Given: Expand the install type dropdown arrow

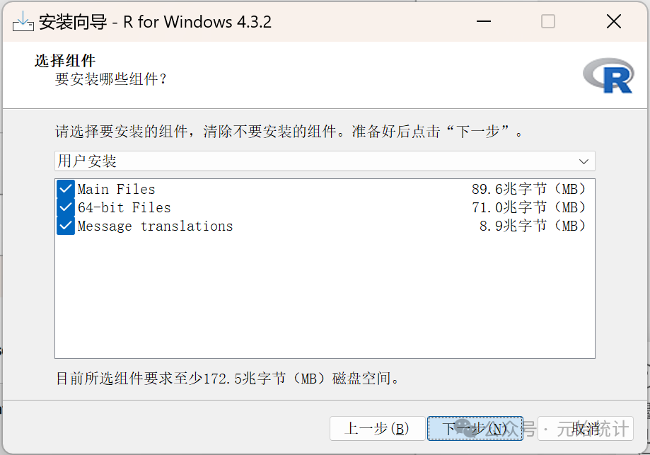Looking at the screenshot, I should coord(584,161).
